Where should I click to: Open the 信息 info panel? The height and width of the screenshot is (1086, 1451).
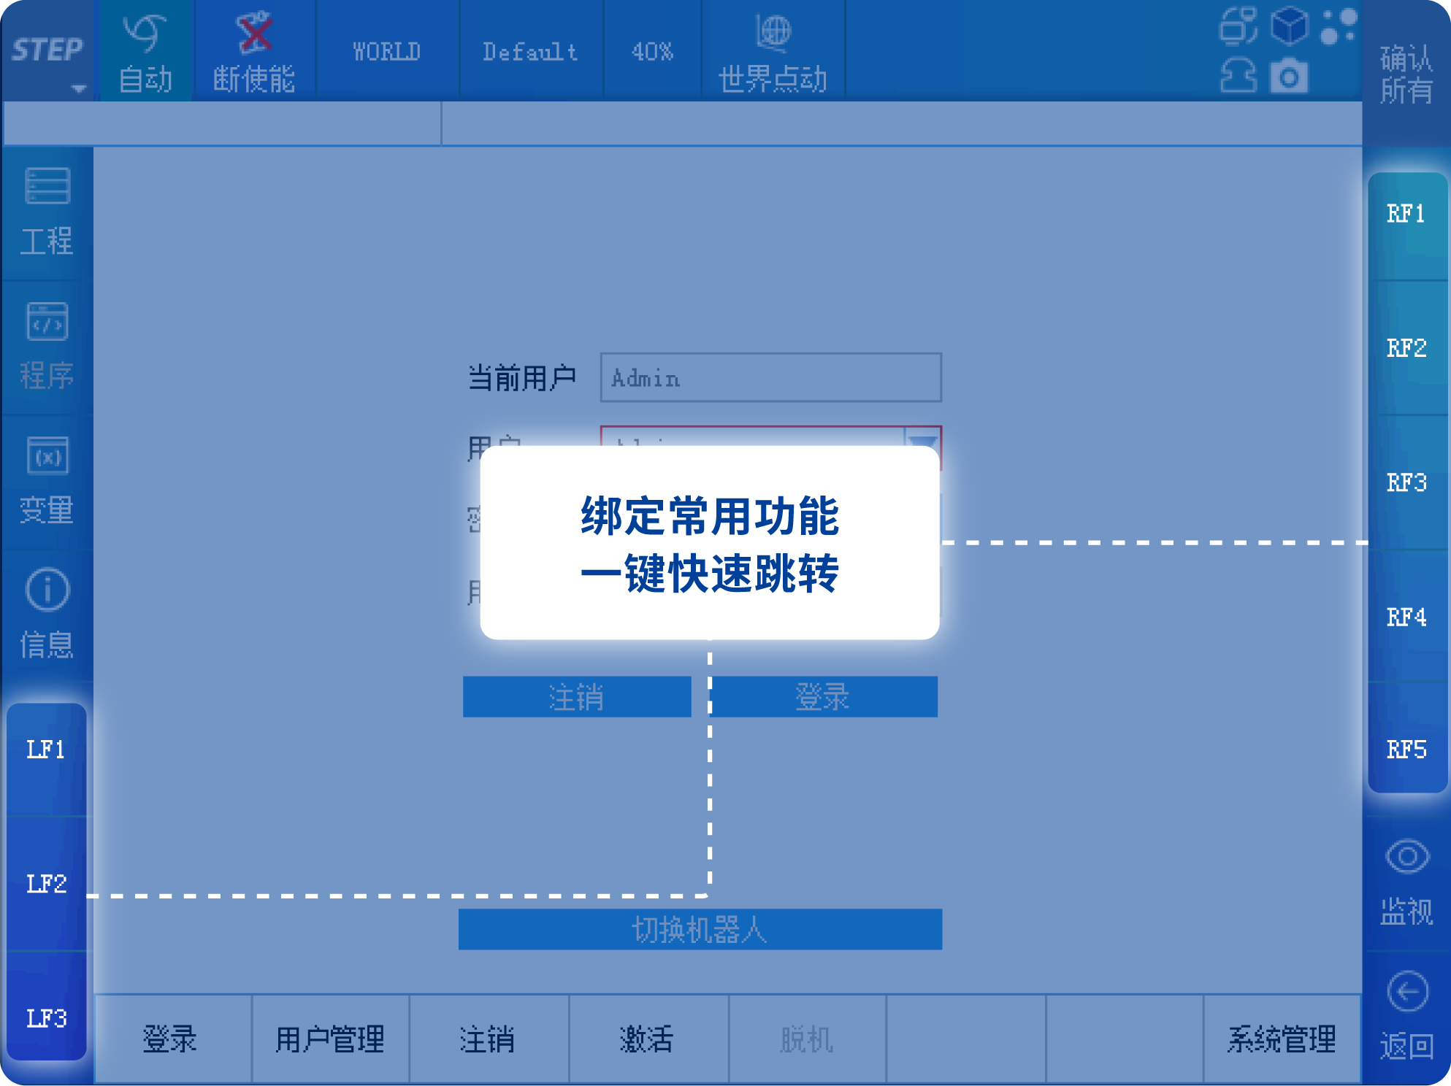click(x=47, y=615)
